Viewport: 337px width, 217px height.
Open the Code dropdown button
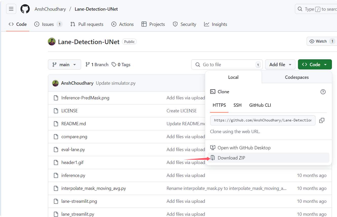pyautogui.click(x=315, y=64)
